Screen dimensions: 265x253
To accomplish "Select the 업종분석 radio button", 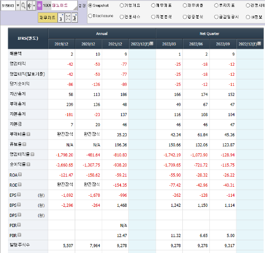I will coord(185,17).
